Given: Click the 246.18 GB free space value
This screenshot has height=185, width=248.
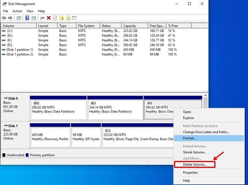Looking at the screenshot, I should (157, 45).
